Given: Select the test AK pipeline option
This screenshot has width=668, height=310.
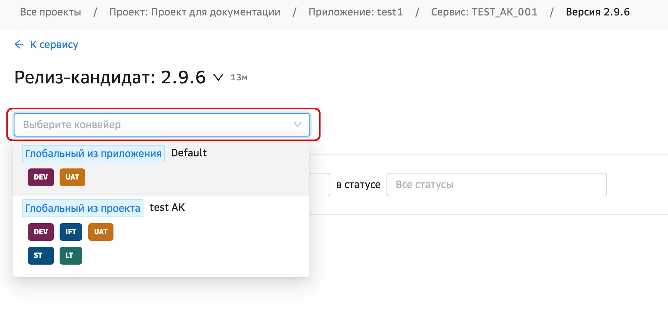Looking at the screenshot, I should 167,207.
